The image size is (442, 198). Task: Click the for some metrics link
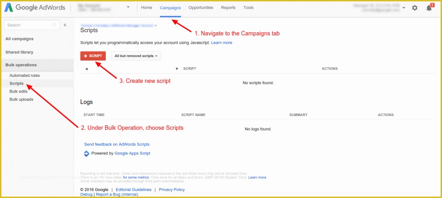(136, 177)
